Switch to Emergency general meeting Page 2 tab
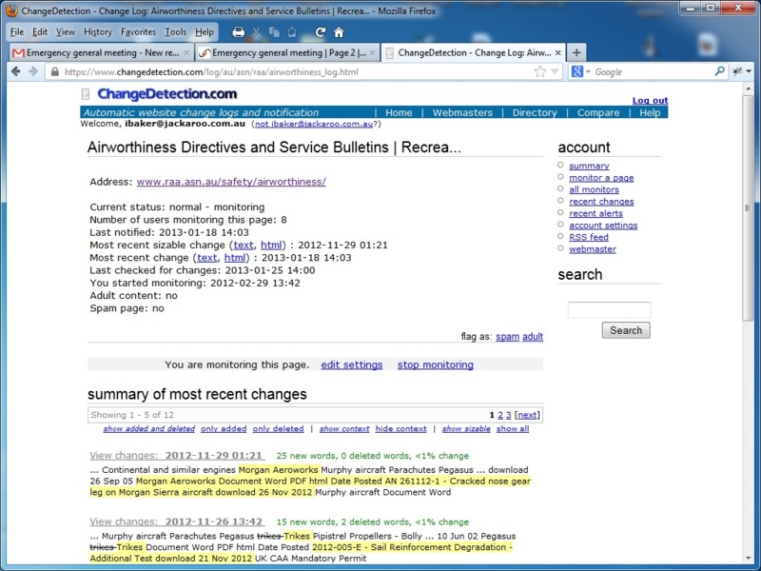The height and width of the screenshot is (571, 761). [287, 53]
